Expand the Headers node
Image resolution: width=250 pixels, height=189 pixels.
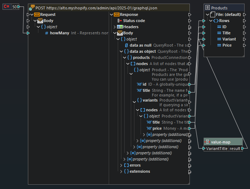(x=114, y=27)
